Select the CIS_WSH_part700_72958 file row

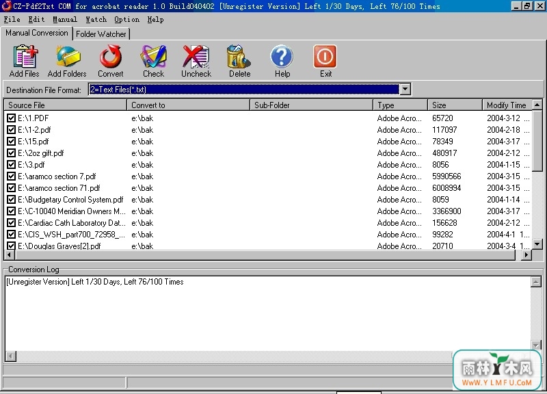(x=268, y=235)
